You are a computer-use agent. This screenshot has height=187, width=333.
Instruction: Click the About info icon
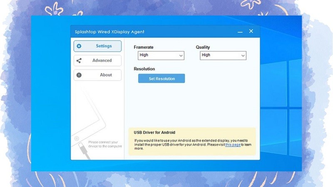pos(79,75)
